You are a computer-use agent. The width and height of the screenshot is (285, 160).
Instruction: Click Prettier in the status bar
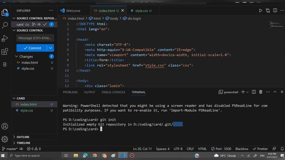[x=260, y=149]
